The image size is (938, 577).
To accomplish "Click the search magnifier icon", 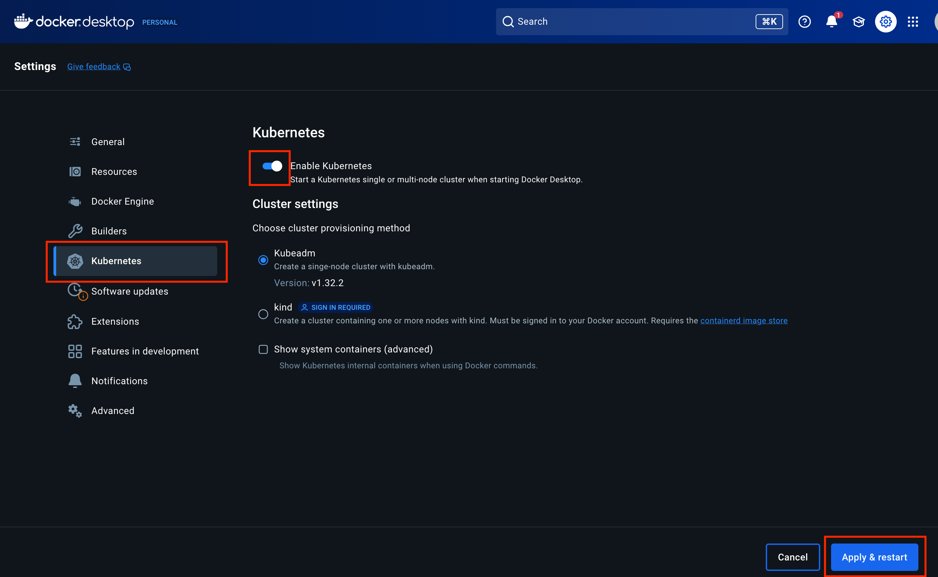I will (508, 22).
